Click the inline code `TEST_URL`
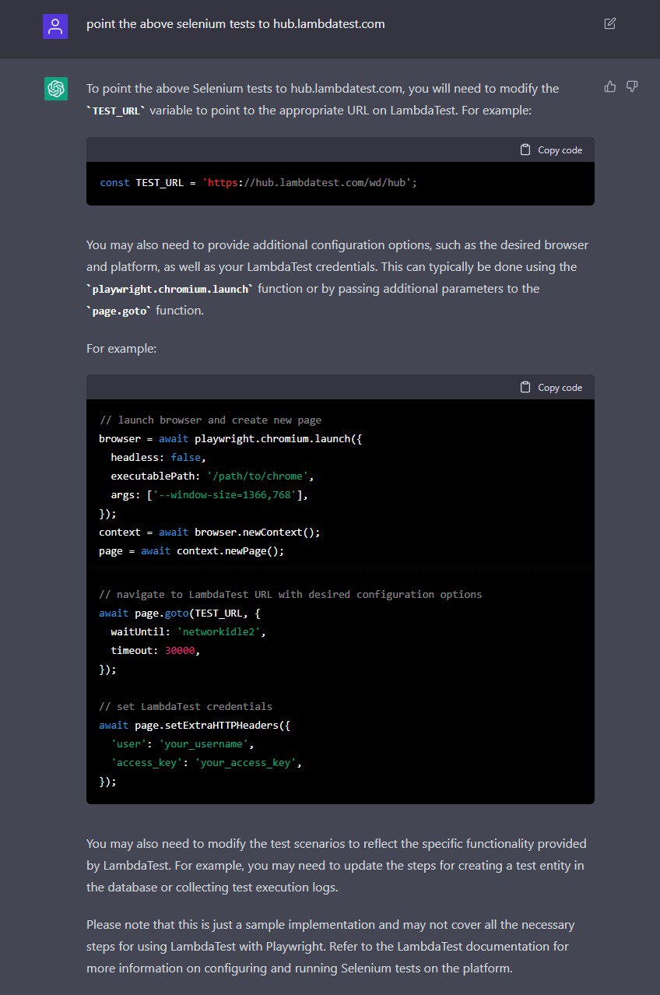This screenshot has height=995, width=660. 116,111
